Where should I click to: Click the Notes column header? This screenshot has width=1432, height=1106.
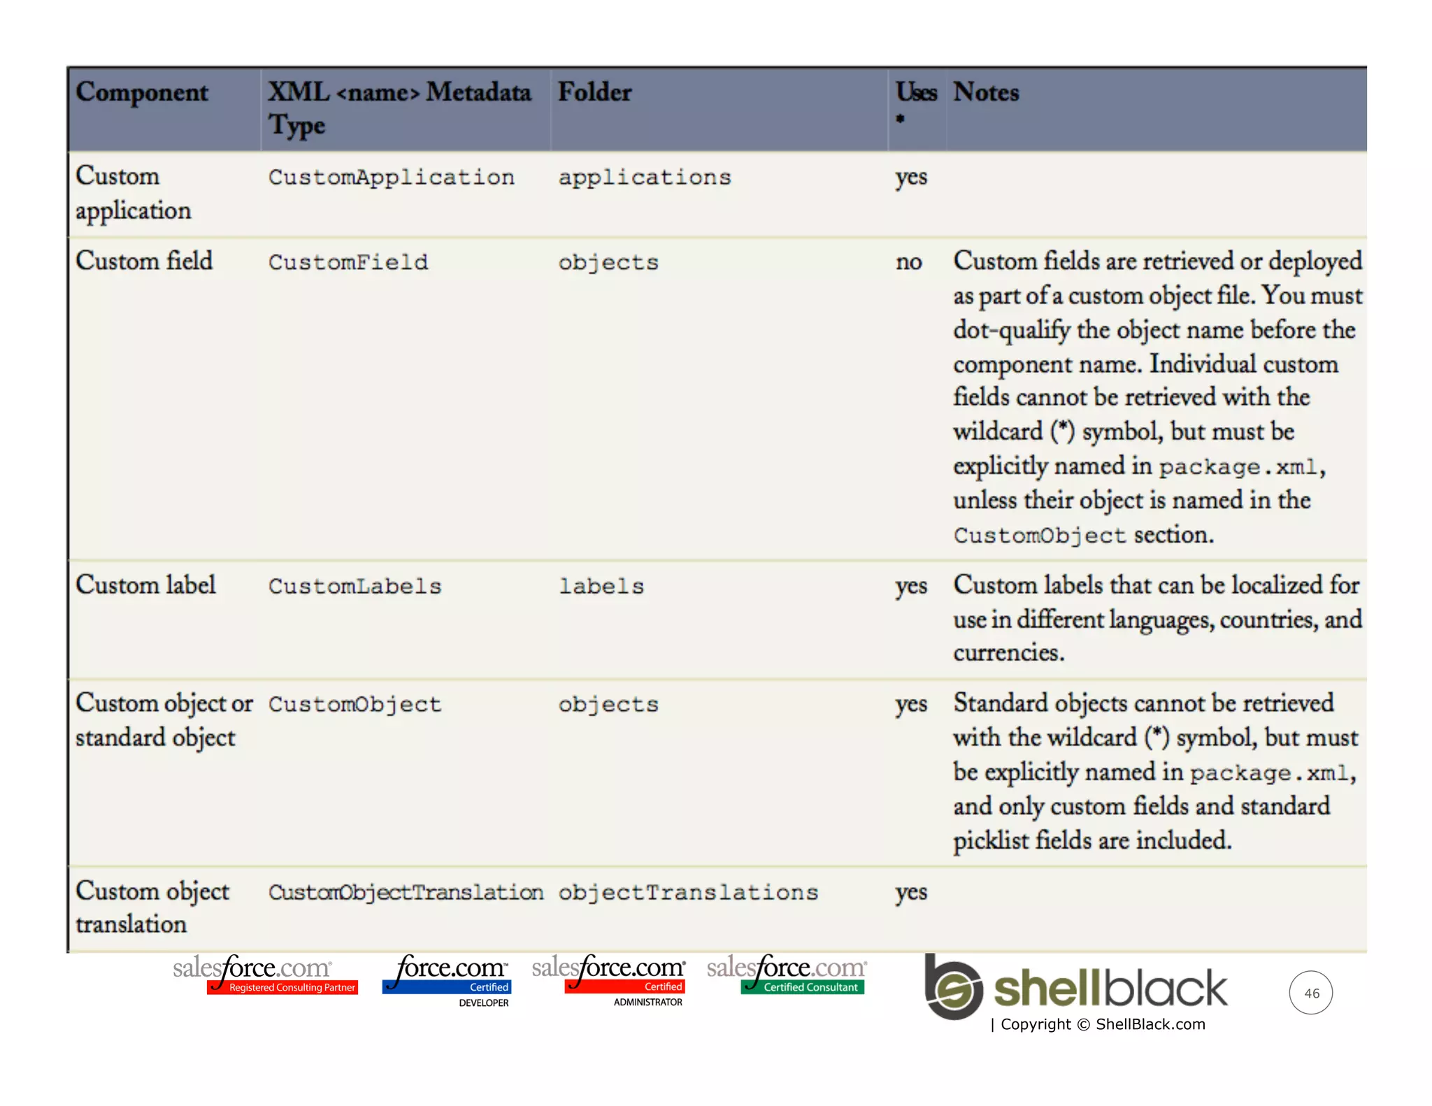tap(986, 92)
